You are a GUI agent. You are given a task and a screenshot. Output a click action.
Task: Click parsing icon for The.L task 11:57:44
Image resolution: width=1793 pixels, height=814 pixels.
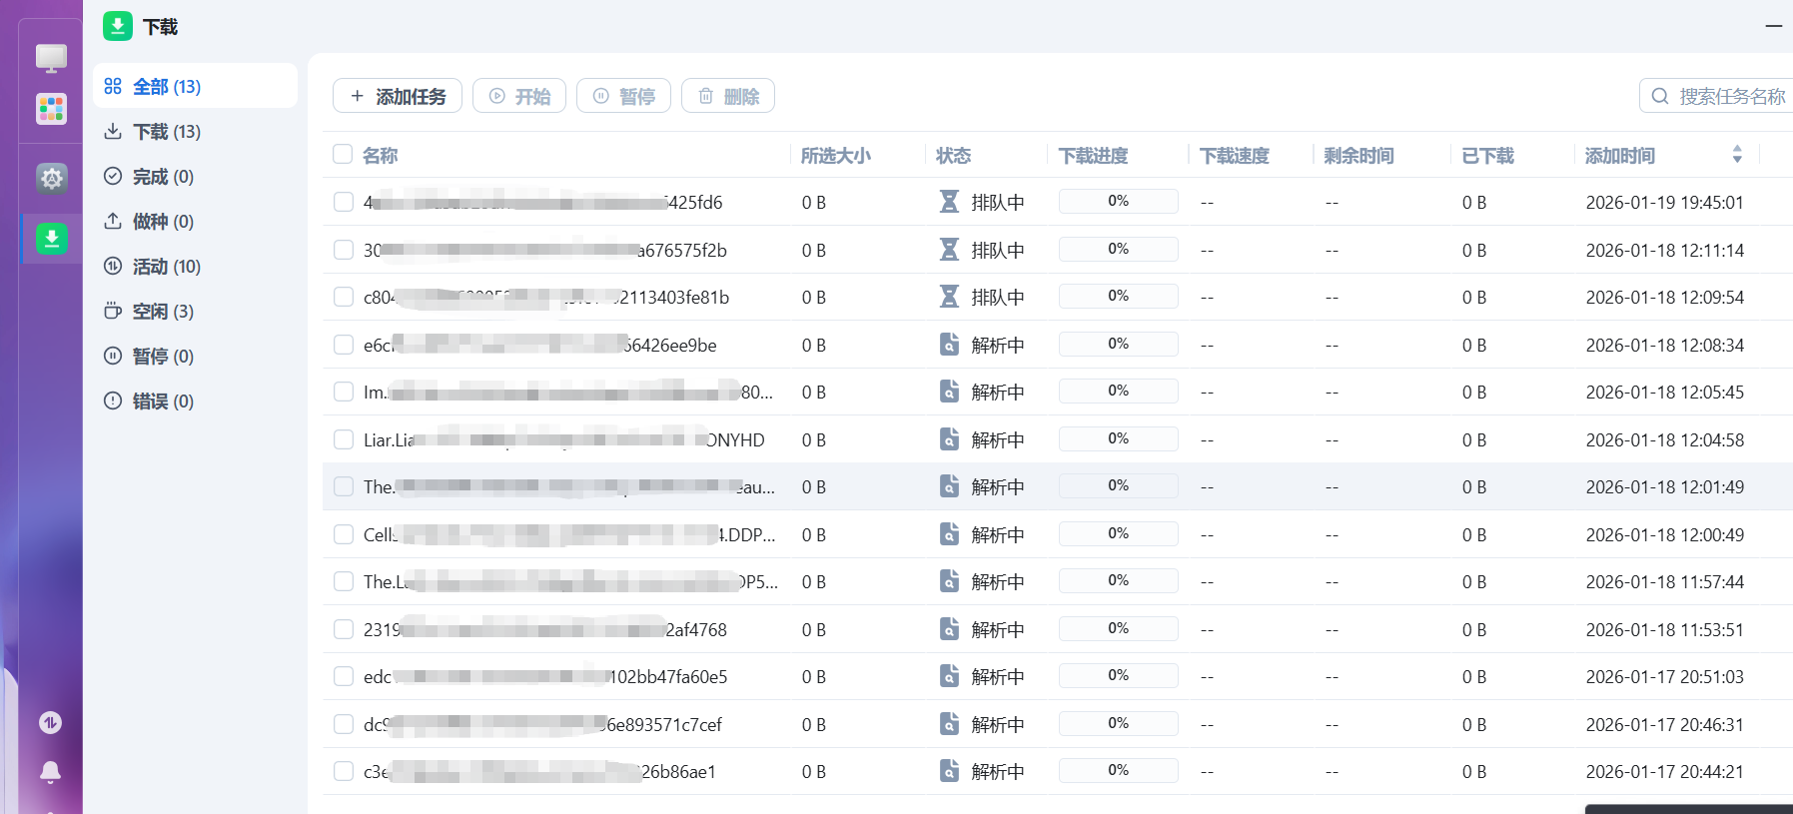point(949,581)
